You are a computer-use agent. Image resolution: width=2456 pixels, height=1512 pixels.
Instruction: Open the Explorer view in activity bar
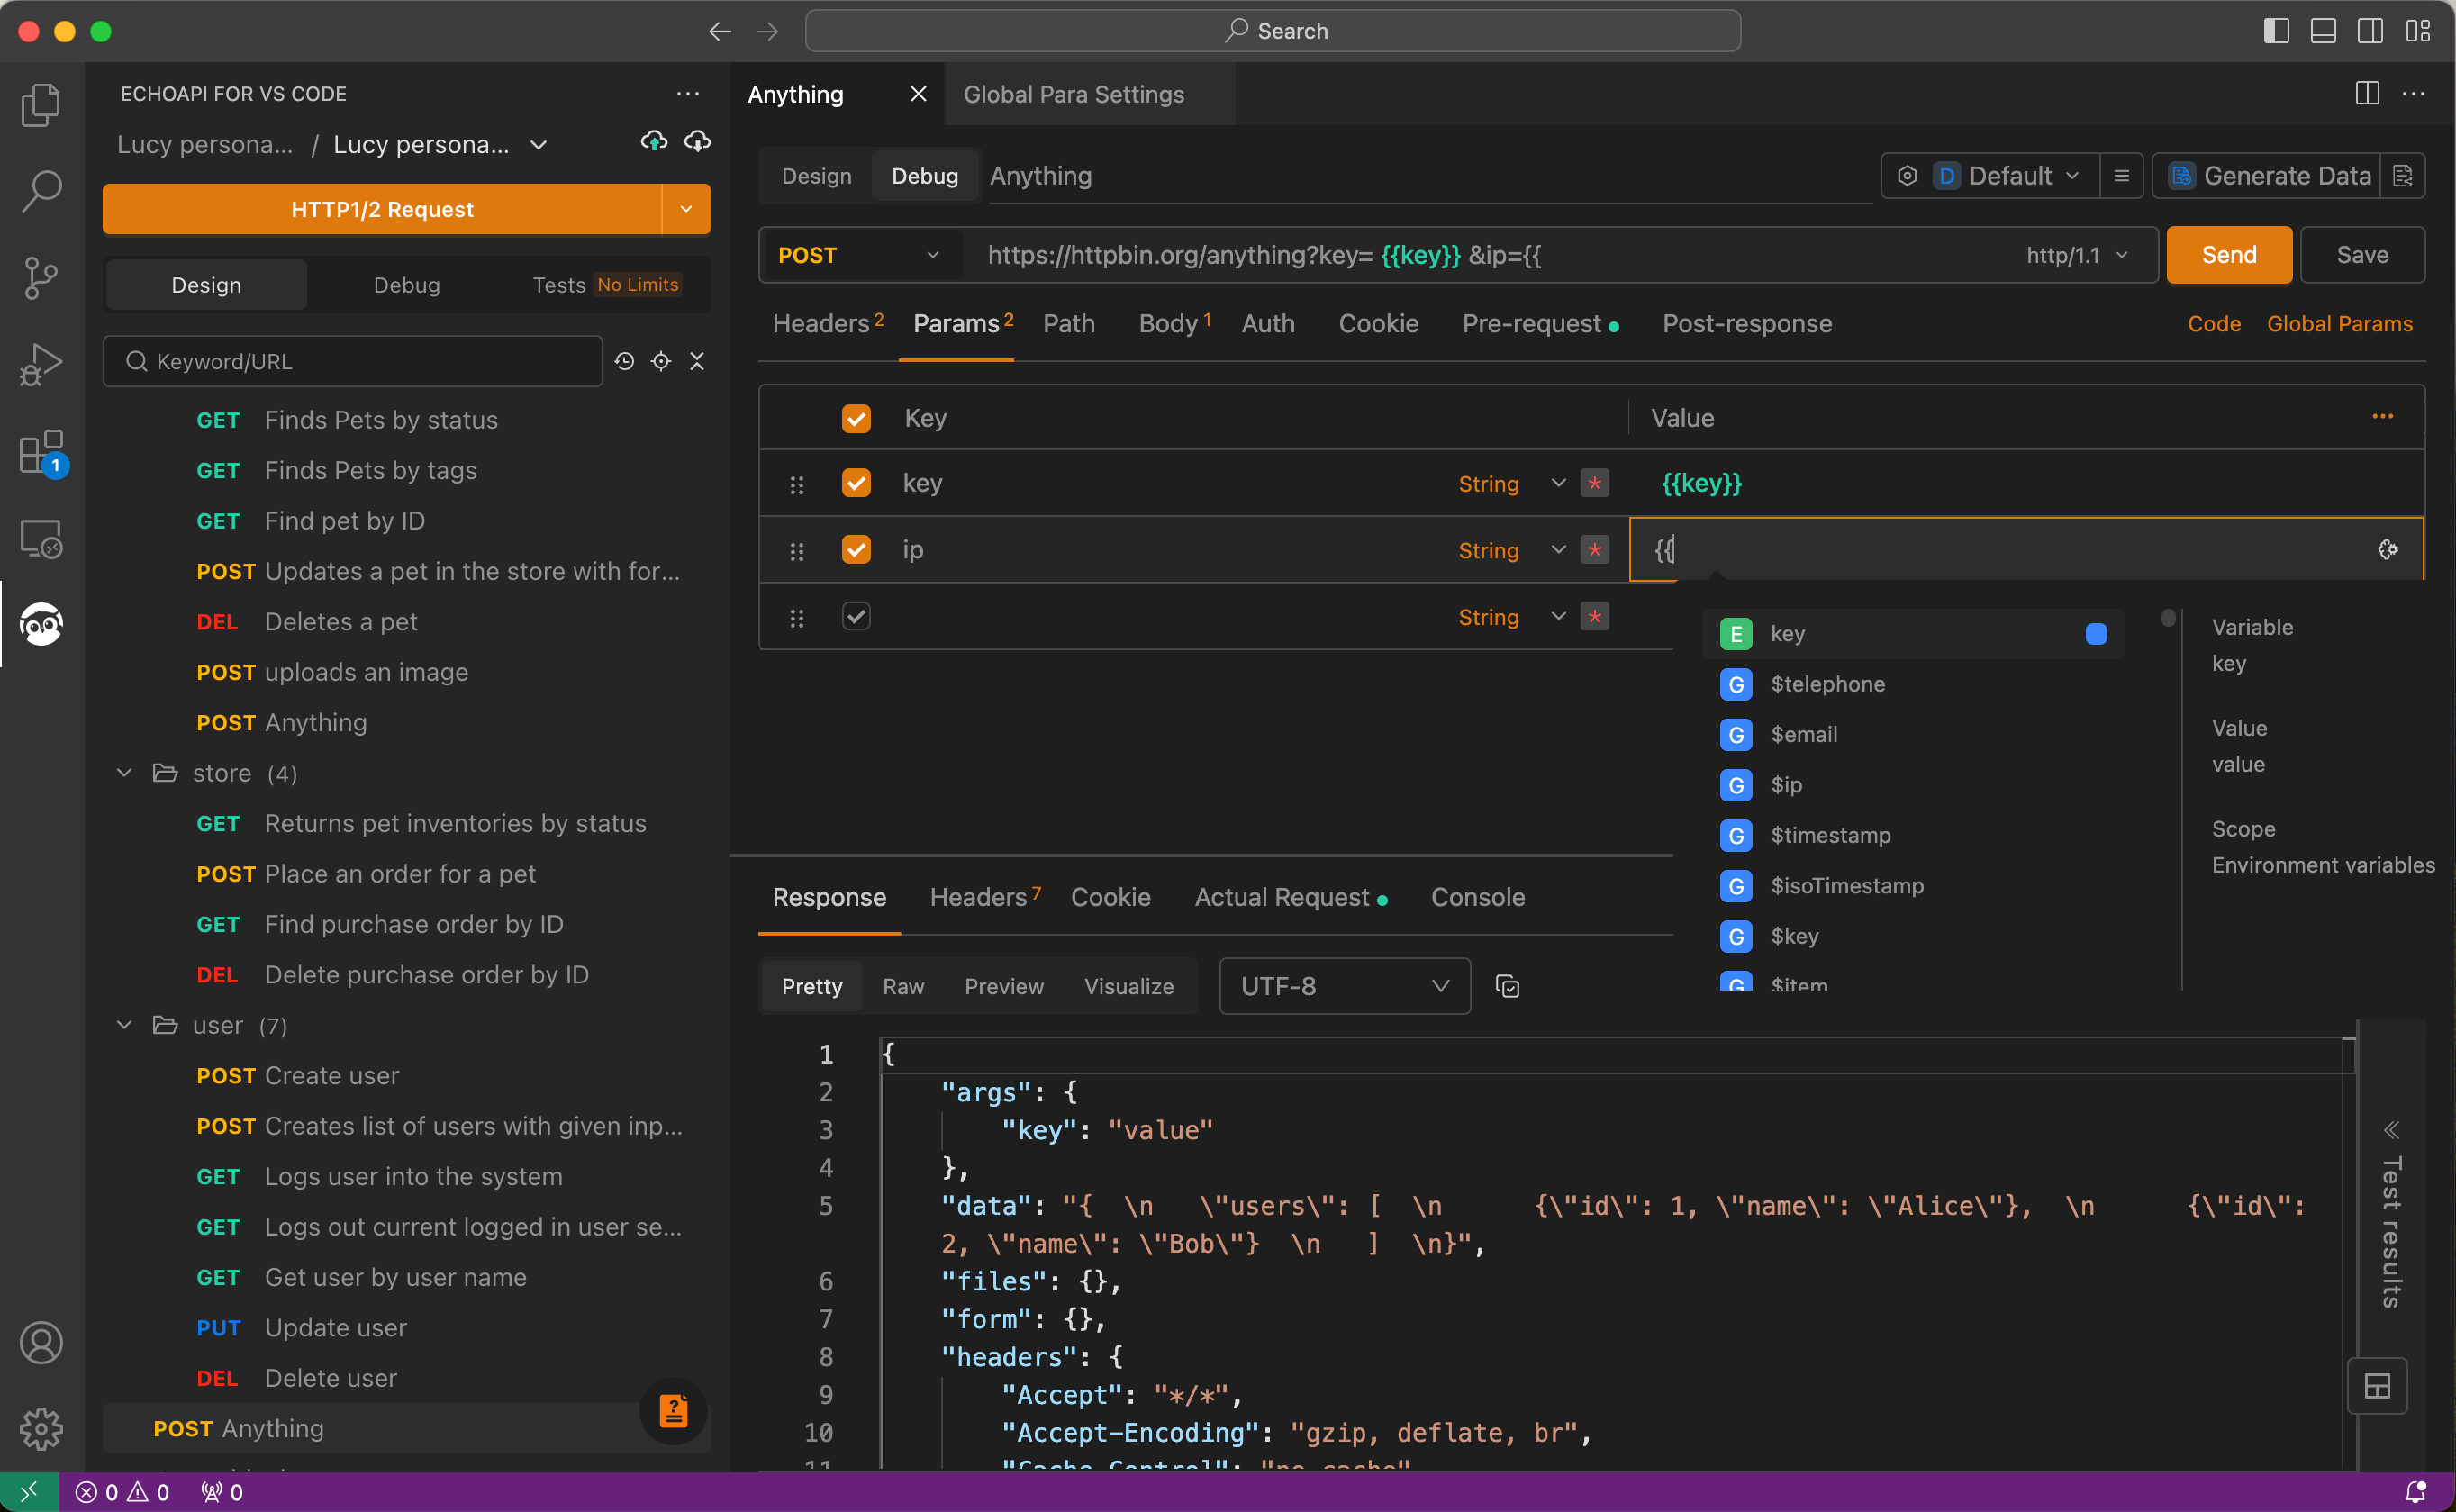tap(41, 104)
